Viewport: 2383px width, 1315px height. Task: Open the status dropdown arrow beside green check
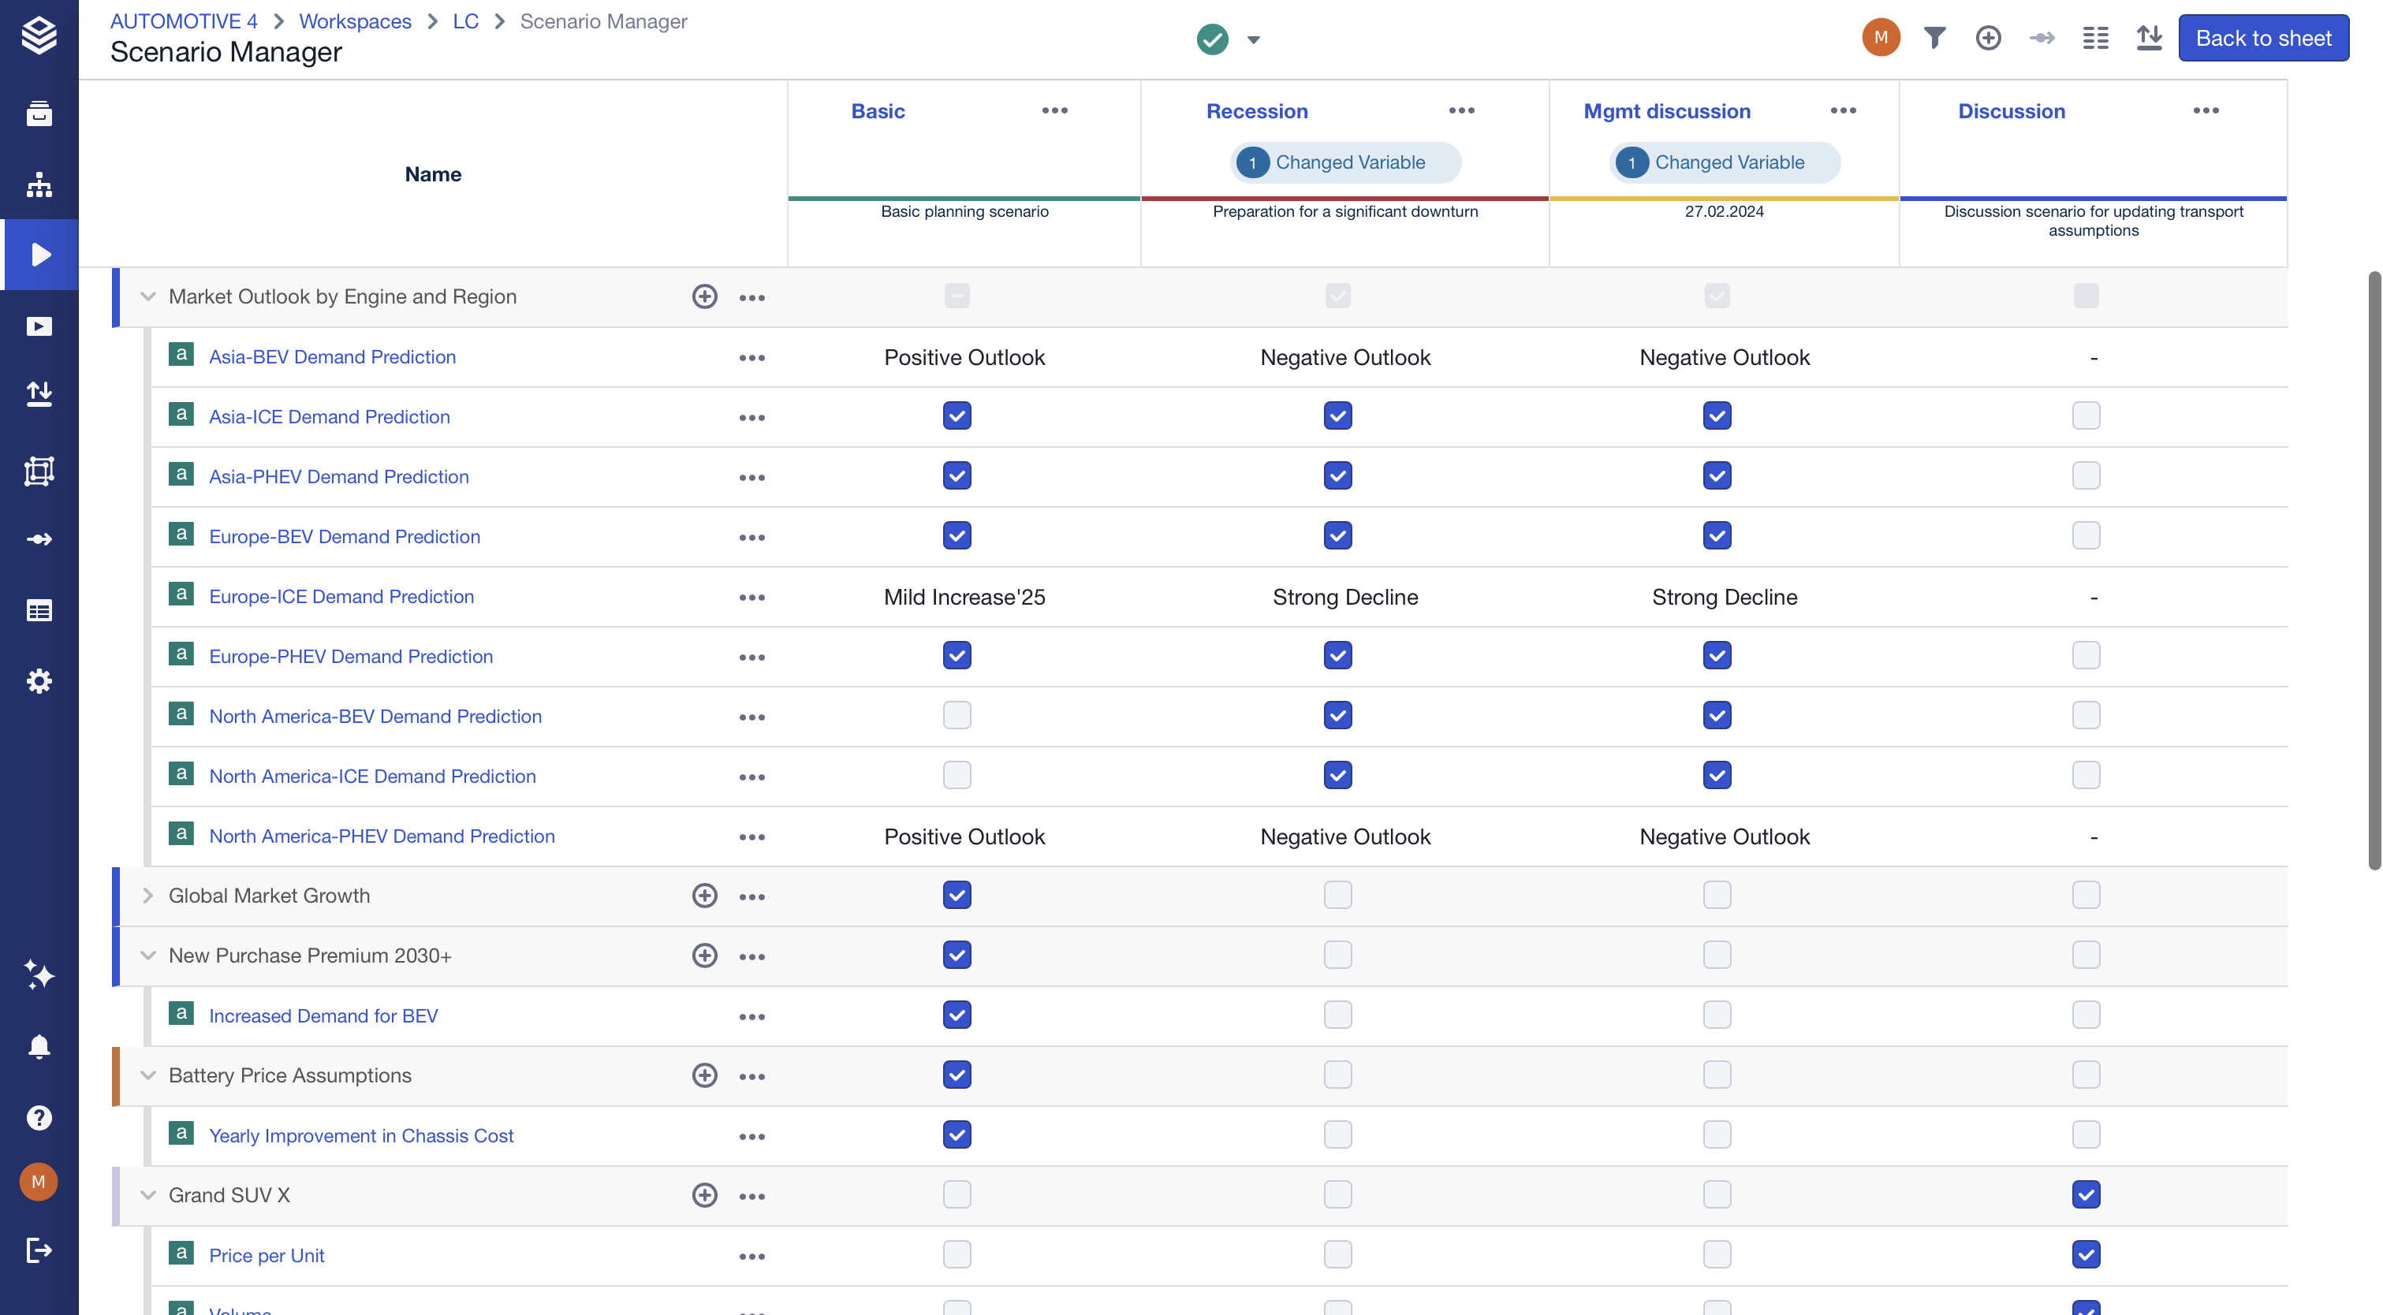(1254, 39)
